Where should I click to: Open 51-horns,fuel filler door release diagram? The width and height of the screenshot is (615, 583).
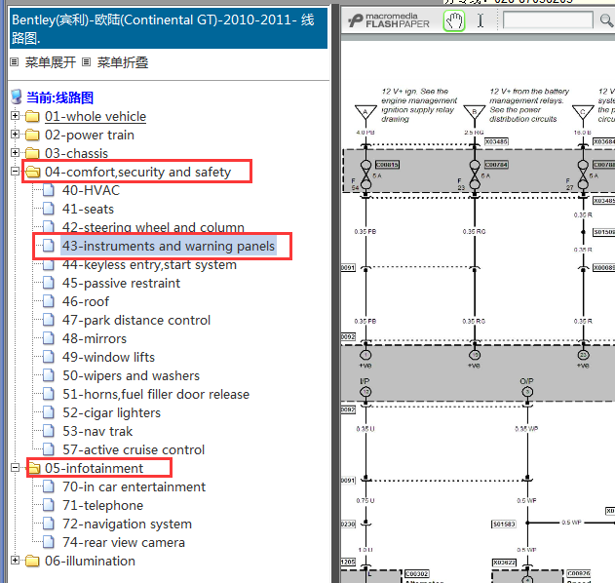(156, 394)
